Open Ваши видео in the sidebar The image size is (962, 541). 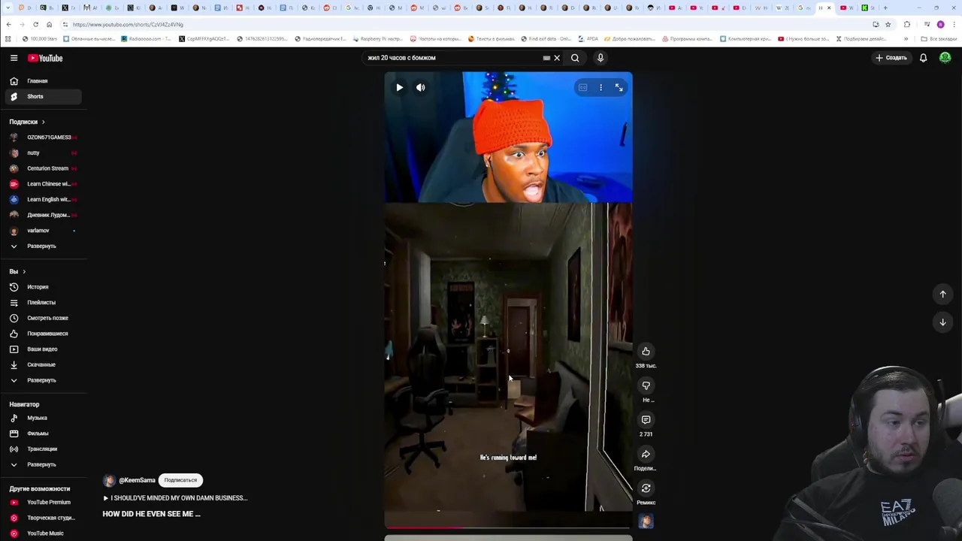click(43, 349)
